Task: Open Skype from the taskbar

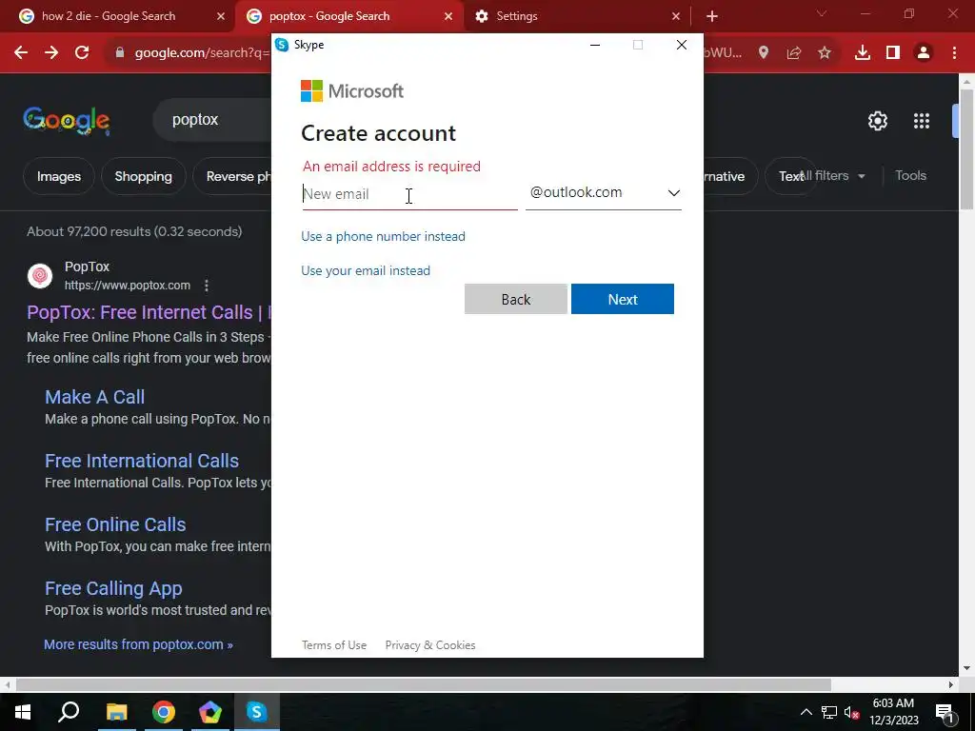Action: pyautogui.click(x=257, y=712)
